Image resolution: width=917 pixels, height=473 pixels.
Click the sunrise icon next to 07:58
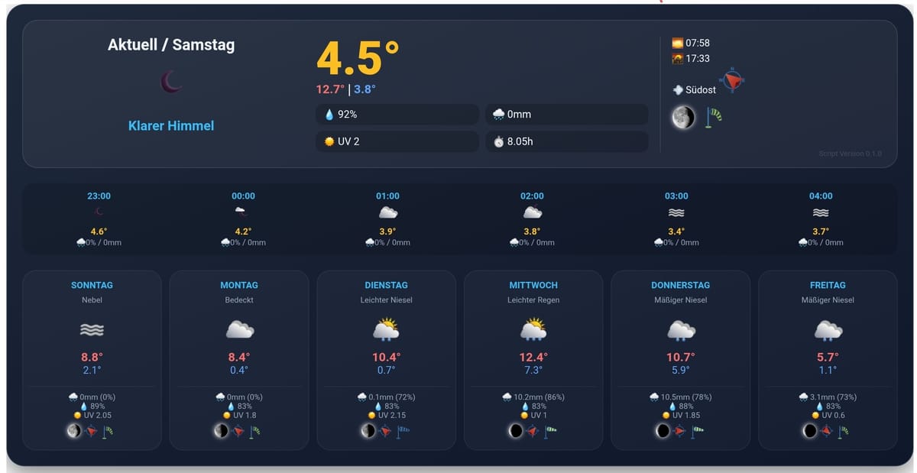pos(677,43)
